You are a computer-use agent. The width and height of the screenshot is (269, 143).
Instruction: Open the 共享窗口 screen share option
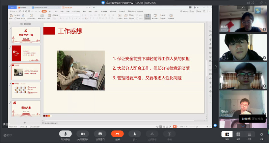[x=100, y=134]
